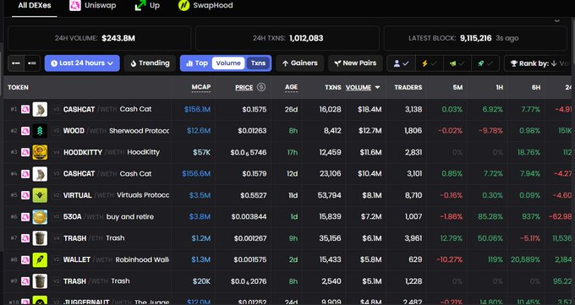575x305 pixels.
Task: Click the Uniswap badge on HOODKITTY row
Action: [x=25, y=152]
